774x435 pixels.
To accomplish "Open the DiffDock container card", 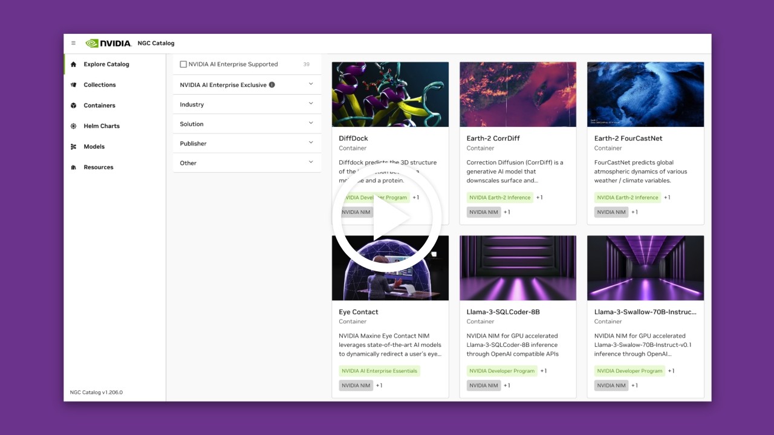I will (353, 138).
